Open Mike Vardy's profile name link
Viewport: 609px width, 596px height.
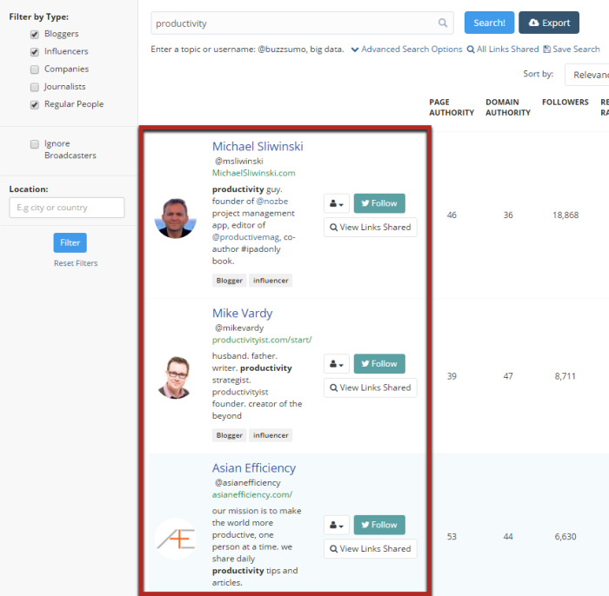[x=243, y=314]
